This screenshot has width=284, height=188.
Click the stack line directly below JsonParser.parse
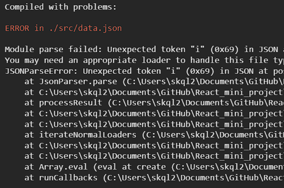158,92
